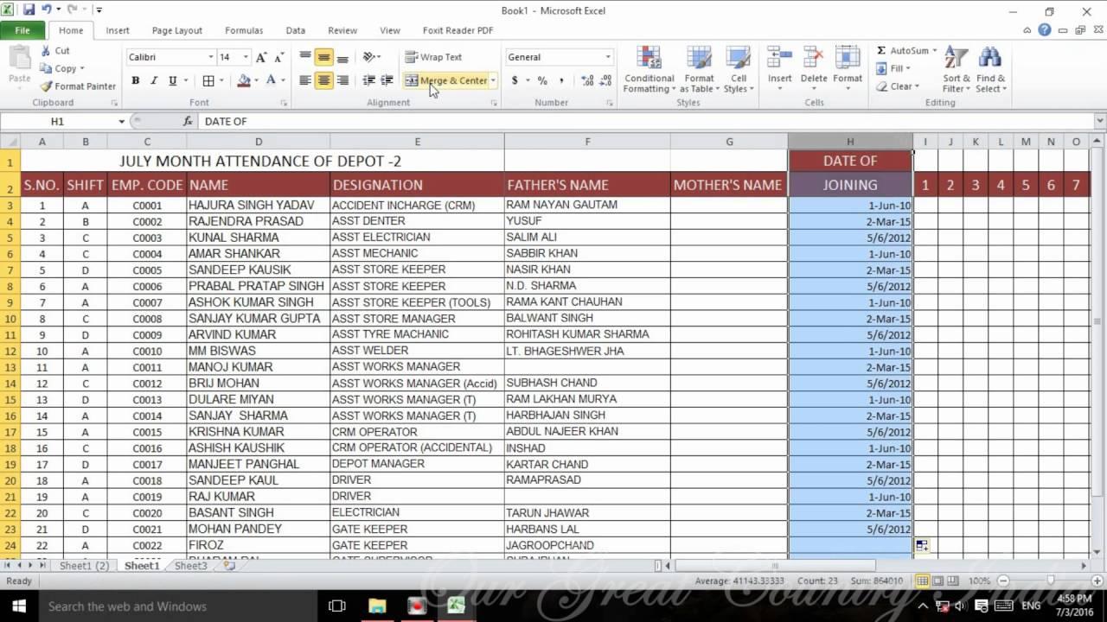
Task: Open the Page Layout tab
Action: click(176, 29)
